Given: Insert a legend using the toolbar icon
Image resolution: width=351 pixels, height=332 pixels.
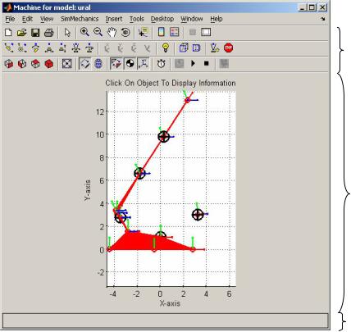Looking at the screenshot, I should pos(175,32).
